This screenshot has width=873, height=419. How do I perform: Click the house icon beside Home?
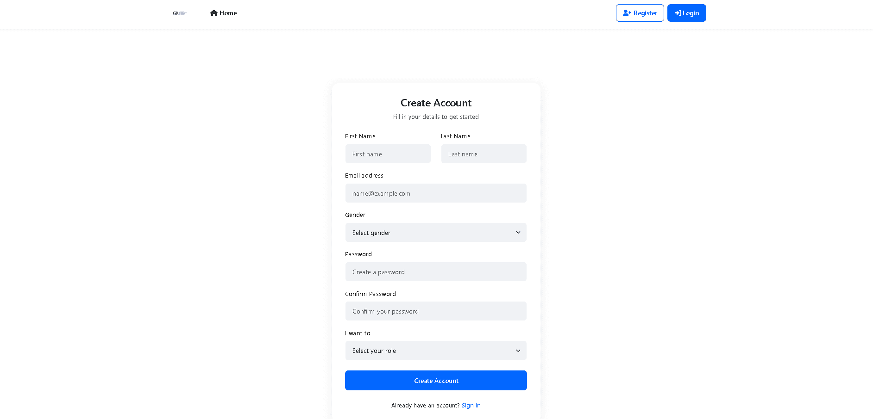(x=214, y=13)
